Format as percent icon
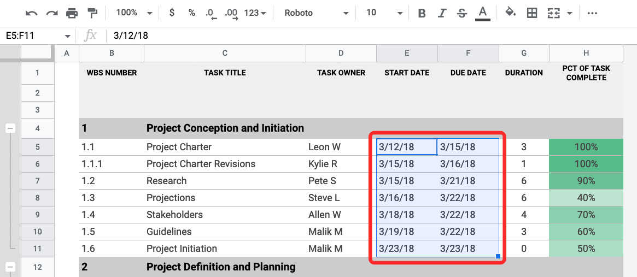The width and height of the screenshot is (637, 277). pos(191,13)
